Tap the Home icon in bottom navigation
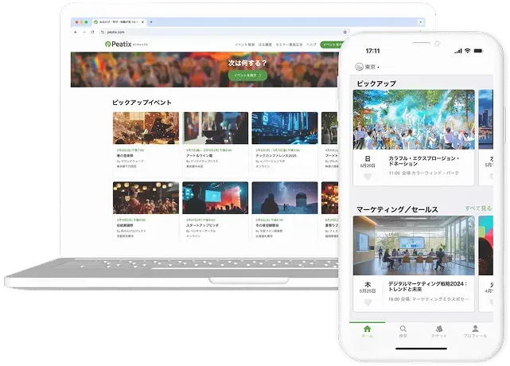510x366 pixels. coord(367,331)
